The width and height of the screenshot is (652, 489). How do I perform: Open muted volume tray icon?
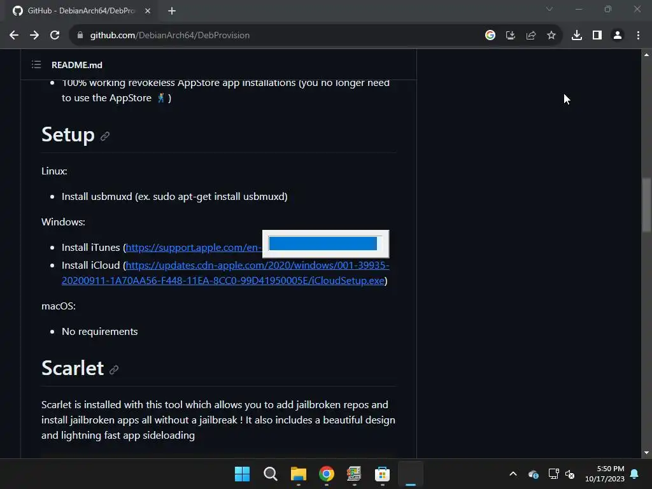tap(570, 474)
